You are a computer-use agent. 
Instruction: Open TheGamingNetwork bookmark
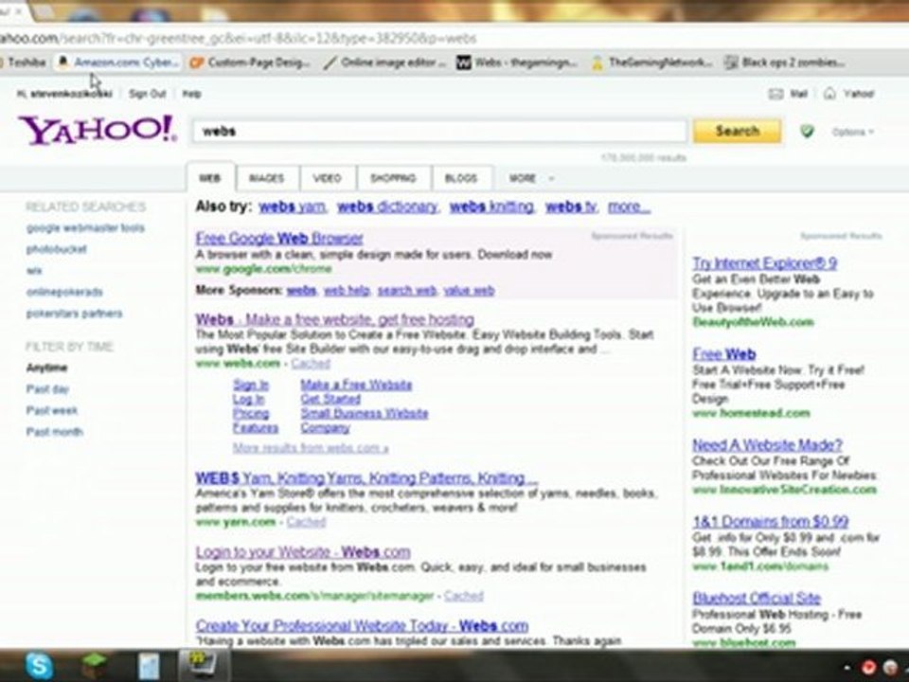pos(651,63)
